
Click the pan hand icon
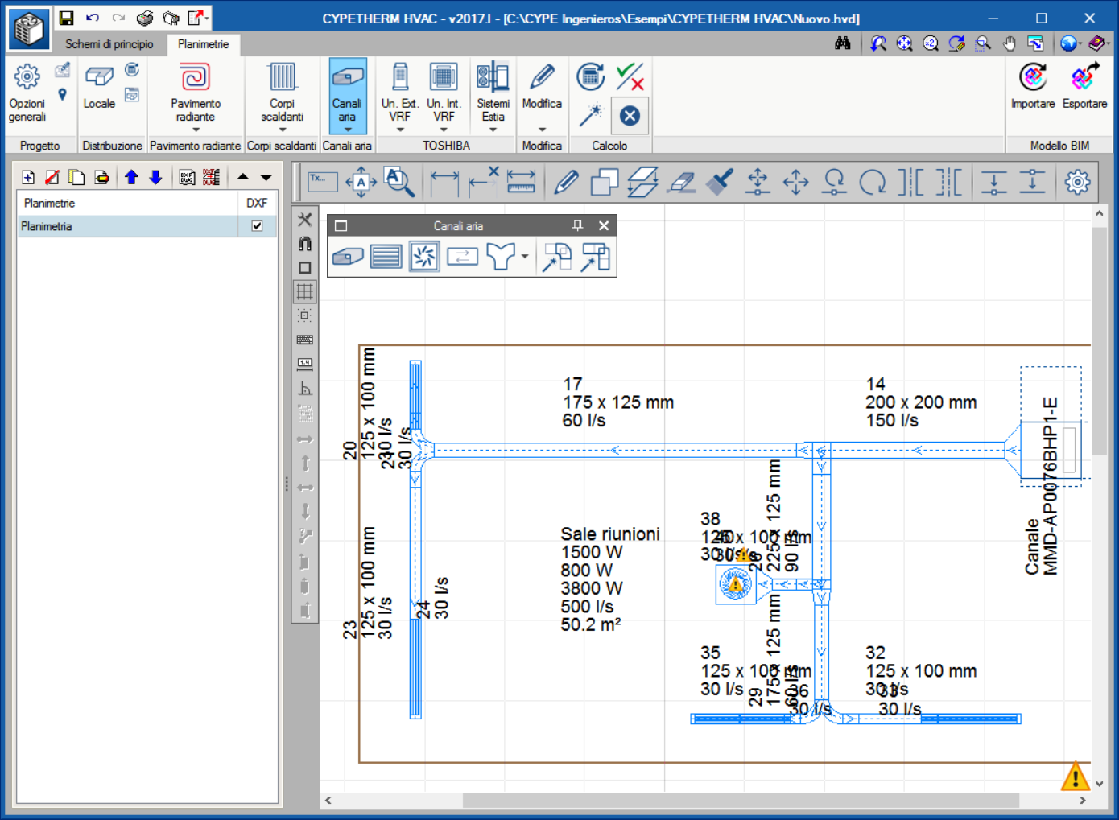click(x=1010, y=43)
